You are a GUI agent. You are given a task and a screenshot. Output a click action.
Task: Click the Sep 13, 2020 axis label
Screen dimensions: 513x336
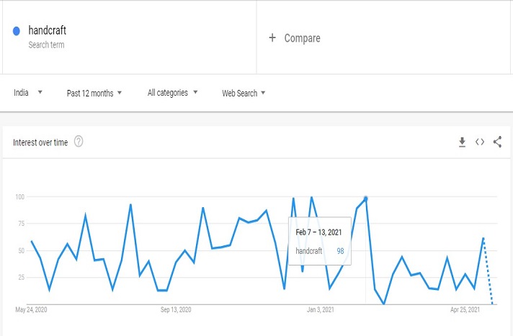coord(175,310)
